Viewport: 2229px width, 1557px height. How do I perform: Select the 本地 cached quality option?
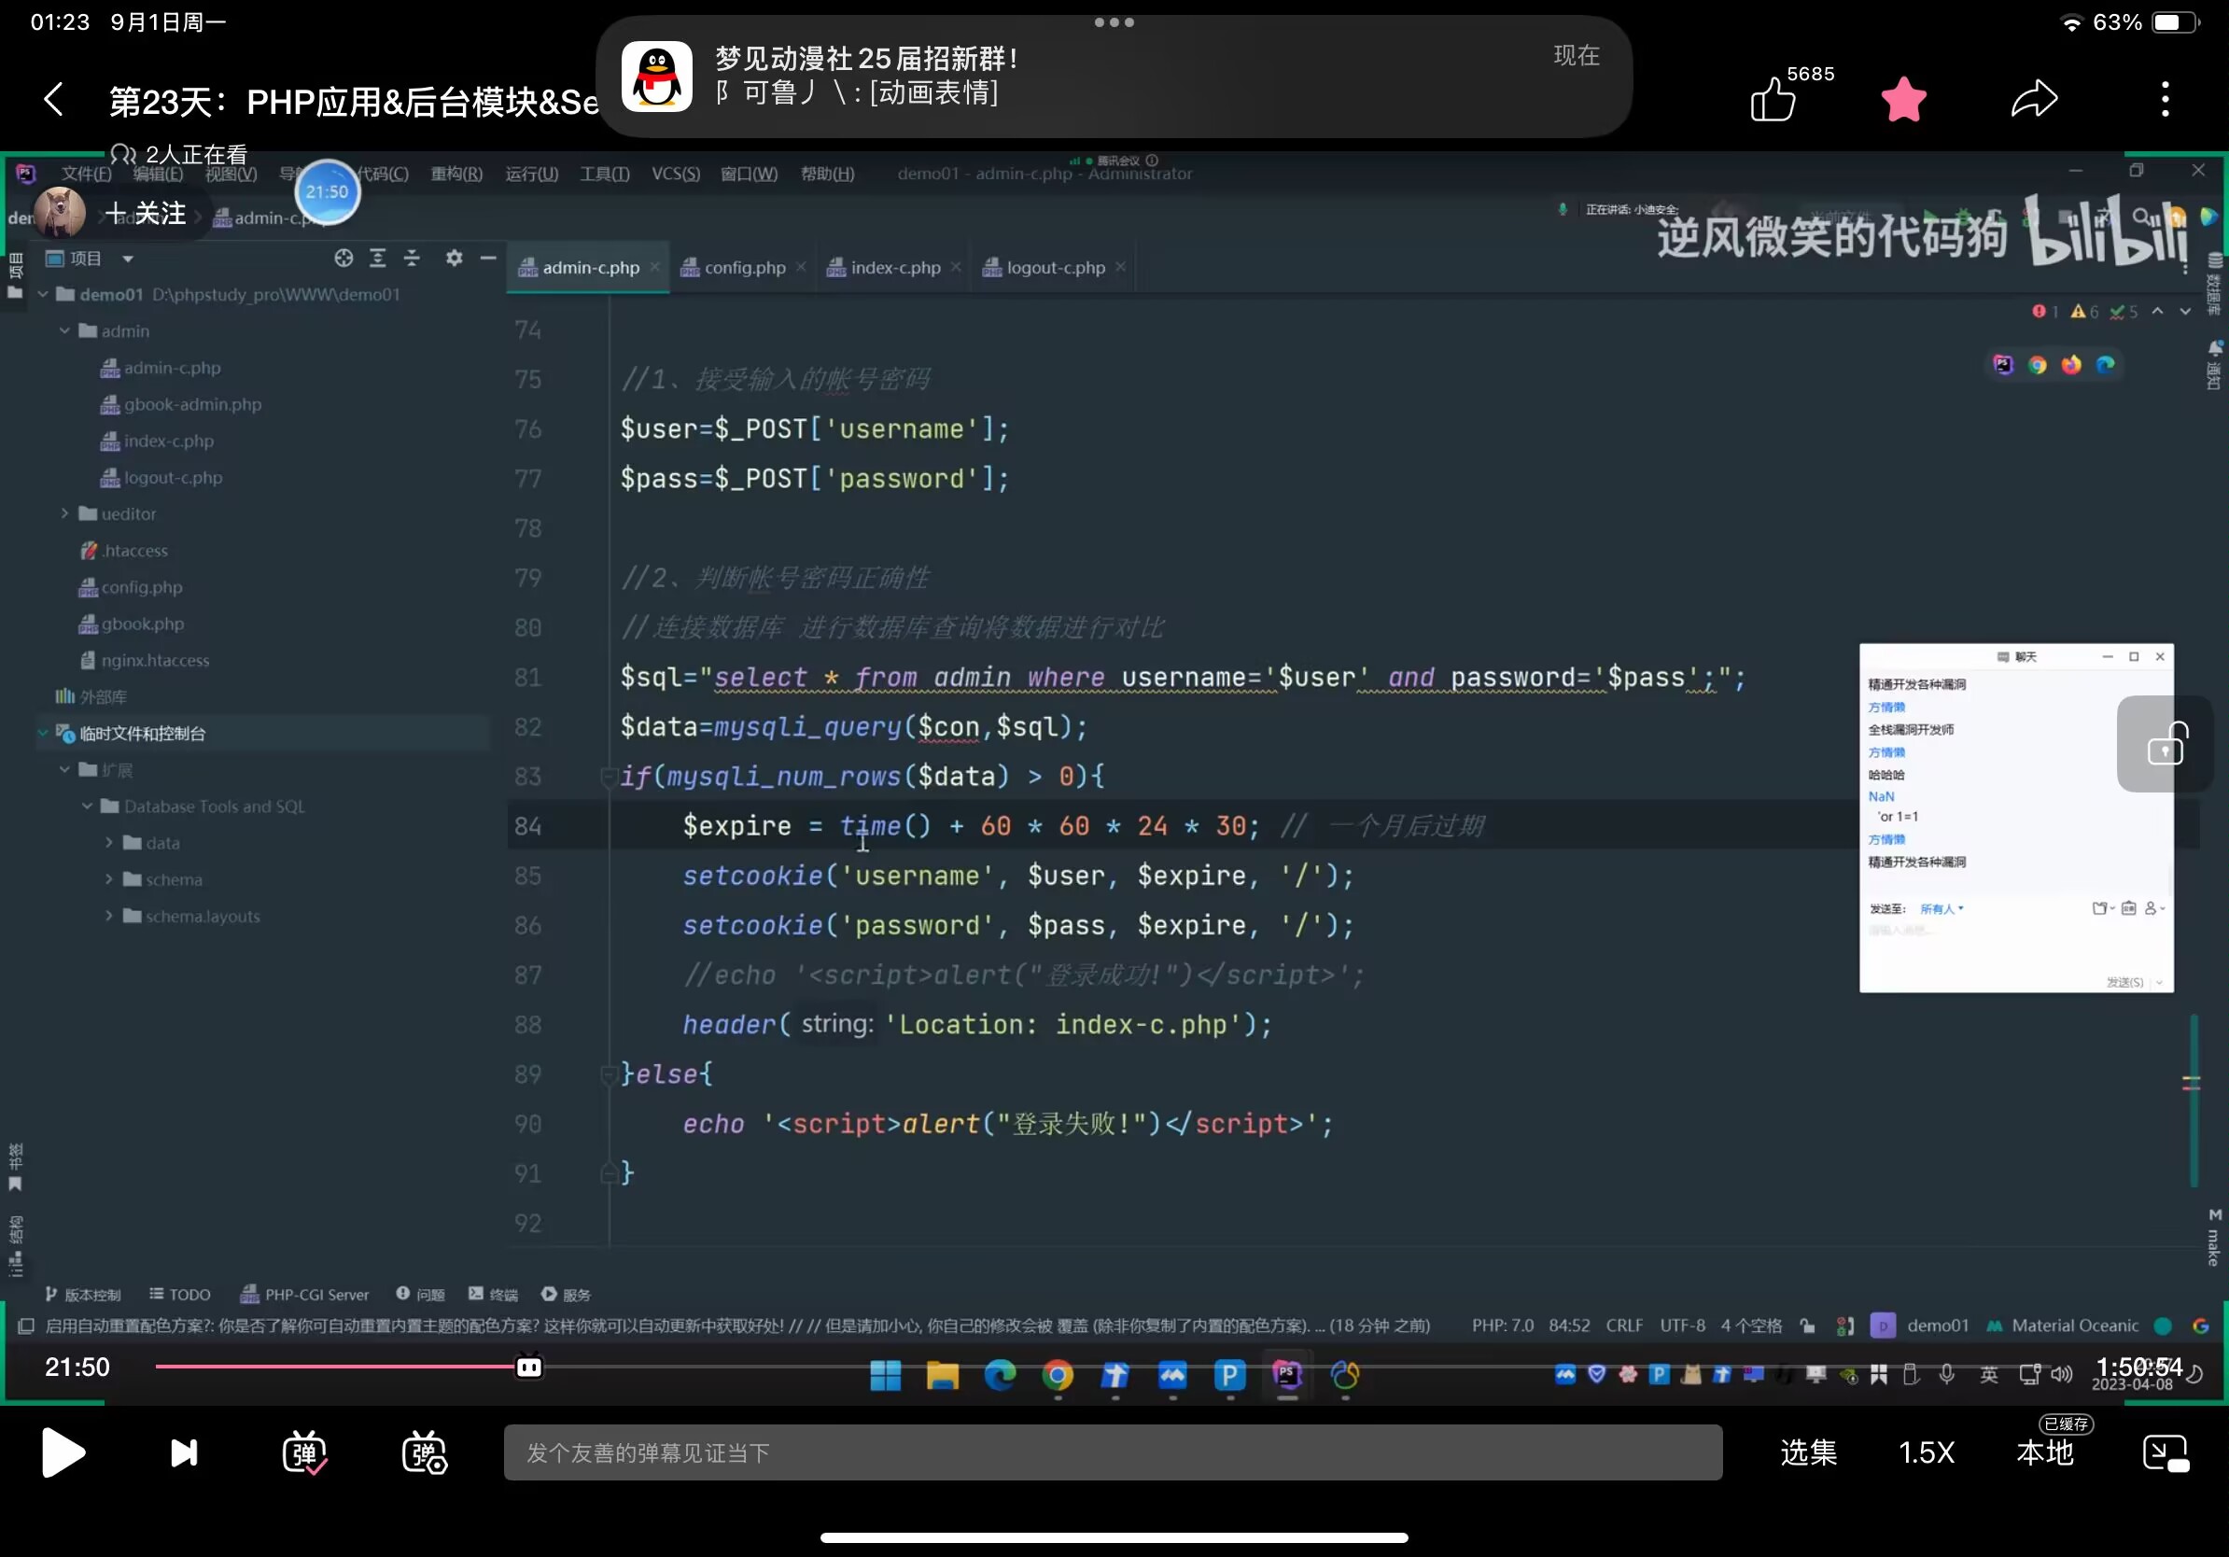coord(2044,1452)
